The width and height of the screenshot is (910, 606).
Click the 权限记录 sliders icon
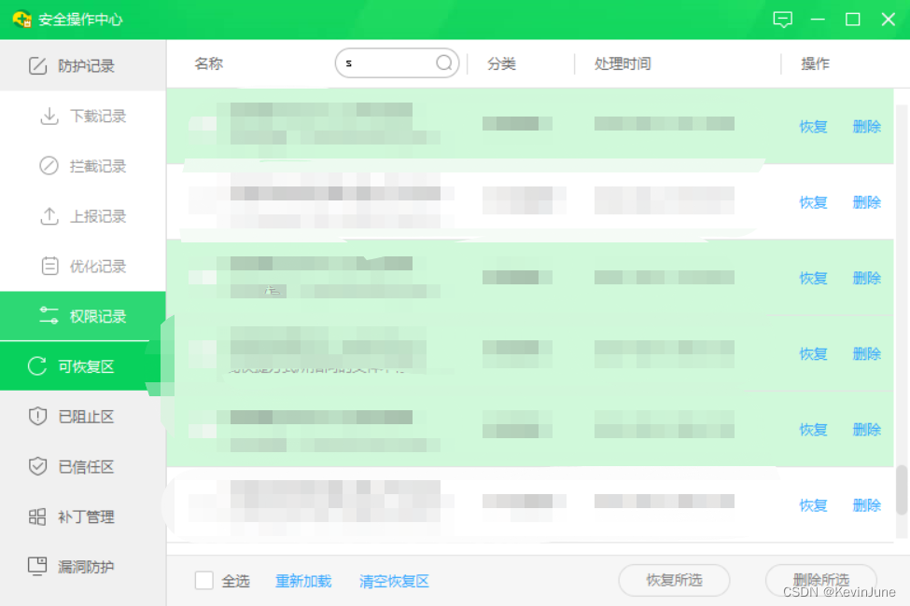[49, 316]
